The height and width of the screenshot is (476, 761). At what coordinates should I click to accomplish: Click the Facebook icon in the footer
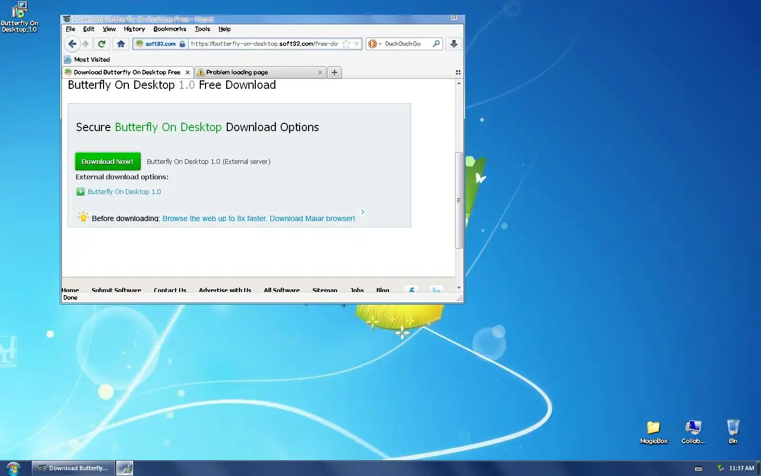pyautogui.click(x=412, y=289)
